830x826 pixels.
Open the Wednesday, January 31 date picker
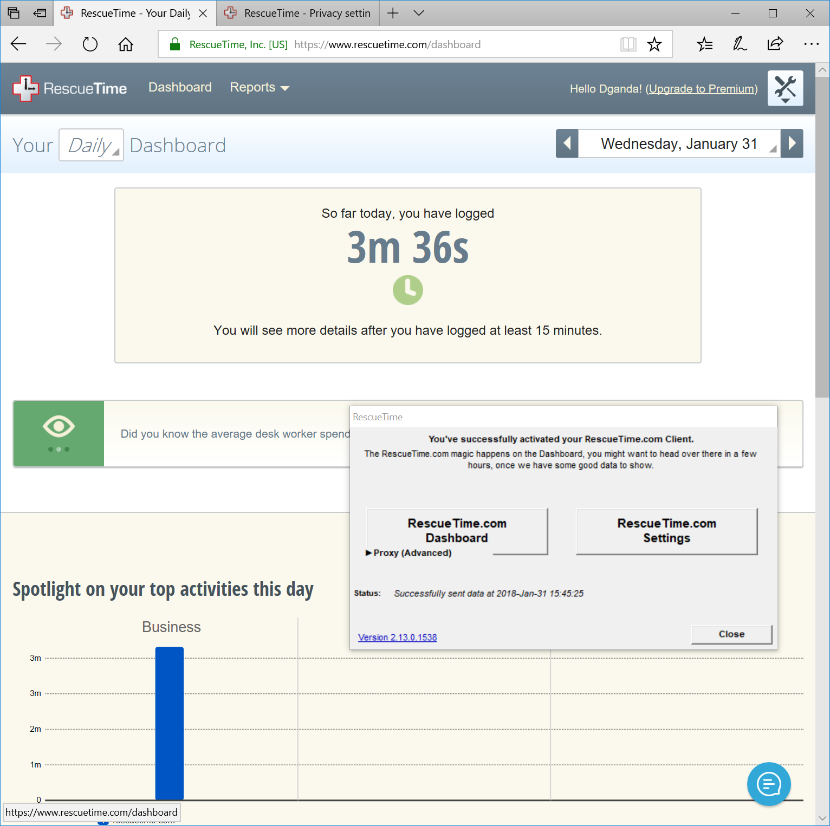click(679, 144)
